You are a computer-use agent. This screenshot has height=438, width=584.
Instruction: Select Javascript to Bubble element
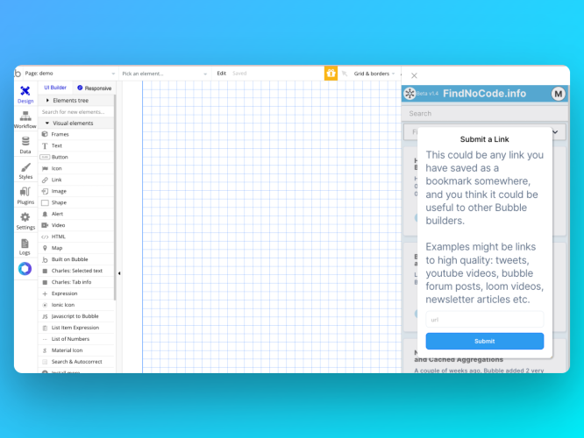tap(76, 316)
